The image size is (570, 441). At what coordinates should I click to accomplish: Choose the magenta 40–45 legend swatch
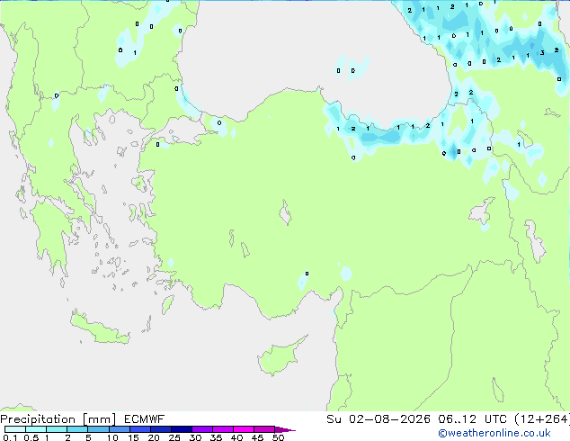point(244,429)
